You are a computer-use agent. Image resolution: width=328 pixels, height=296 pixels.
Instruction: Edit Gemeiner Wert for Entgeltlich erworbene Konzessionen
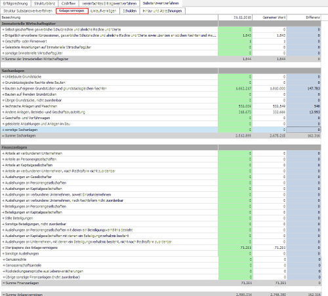point(270,35)
